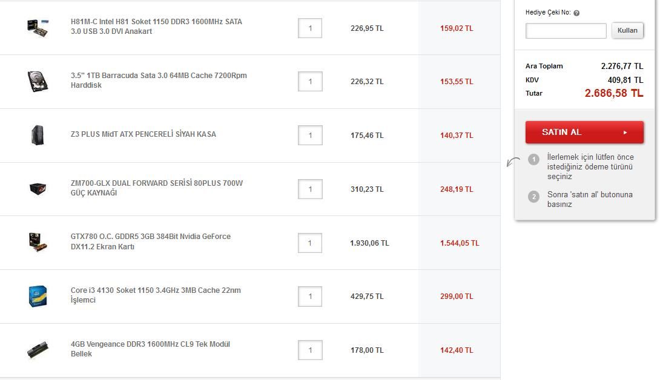The height and width of the screenshot is (380, 663).
Task: Open the 4GB Vengeance DDR3 Bellek link
Action: coord(150,349)
